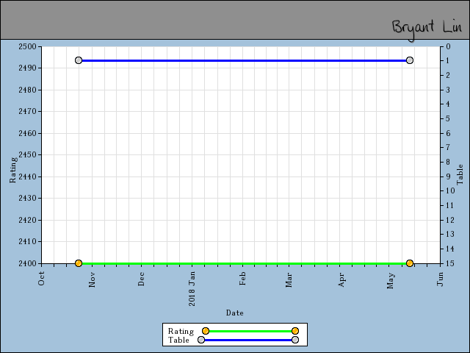The width and height of the screenshot is (470, 353).
Task: Click the Table axis title on right
Action: [460, 174]
